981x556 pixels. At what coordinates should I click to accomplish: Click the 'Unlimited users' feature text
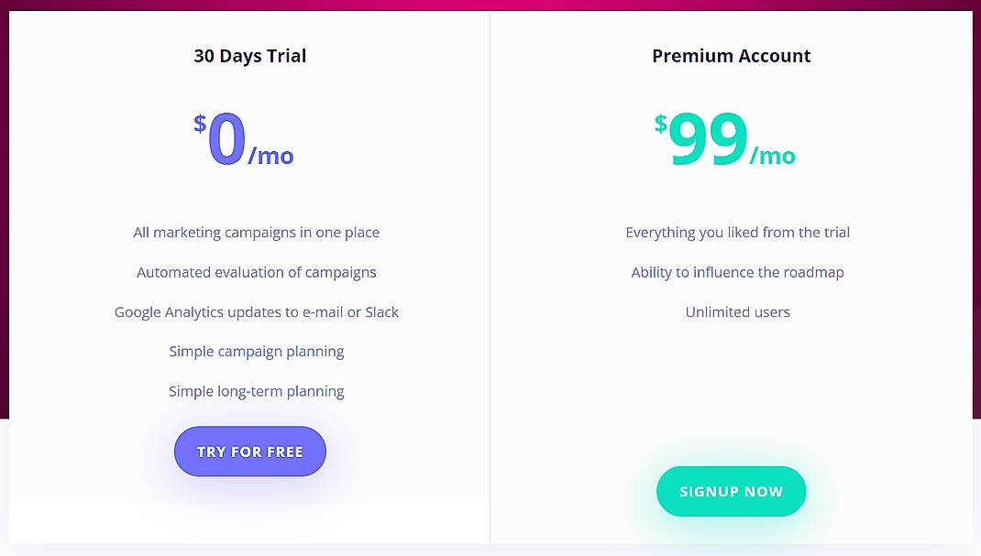(x=738, y=312)
